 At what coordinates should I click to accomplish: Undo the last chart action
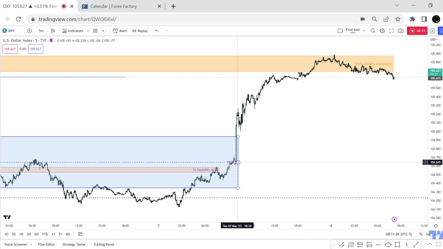point(157,31)
